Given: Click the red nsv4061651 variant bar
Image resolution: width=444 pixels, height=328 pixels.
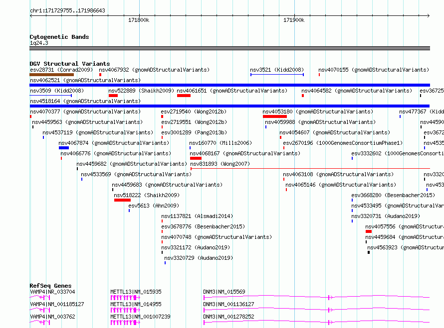Looking at the screenshot, I should coord(184,96).
